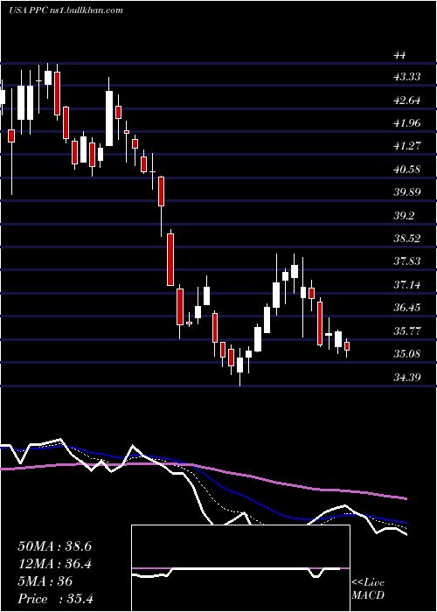Image resolution: width=437 pixels, height=612 pixels.
Task: Click the 36.45 price axis label
Action: (x=407, y=308)
